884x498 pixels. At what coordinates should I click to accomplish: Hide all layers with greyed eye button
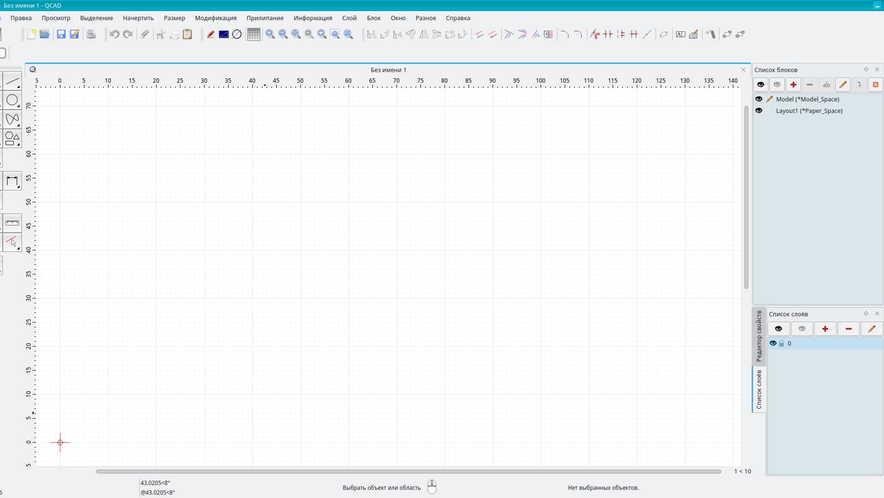(x=802, y=329)
